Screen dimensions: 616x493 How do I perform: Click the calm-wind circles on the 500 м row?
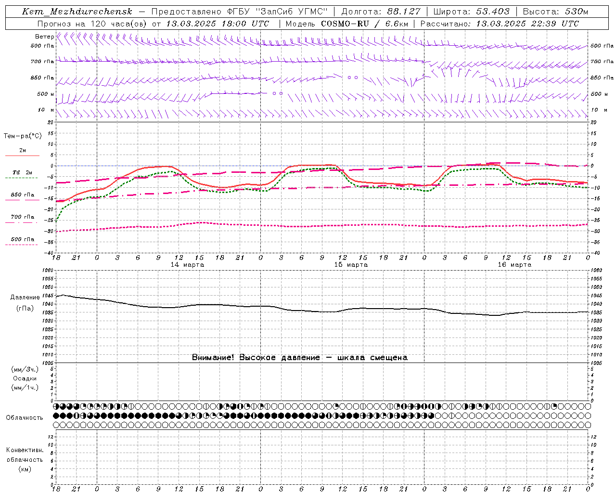click(x=277, y=93)
